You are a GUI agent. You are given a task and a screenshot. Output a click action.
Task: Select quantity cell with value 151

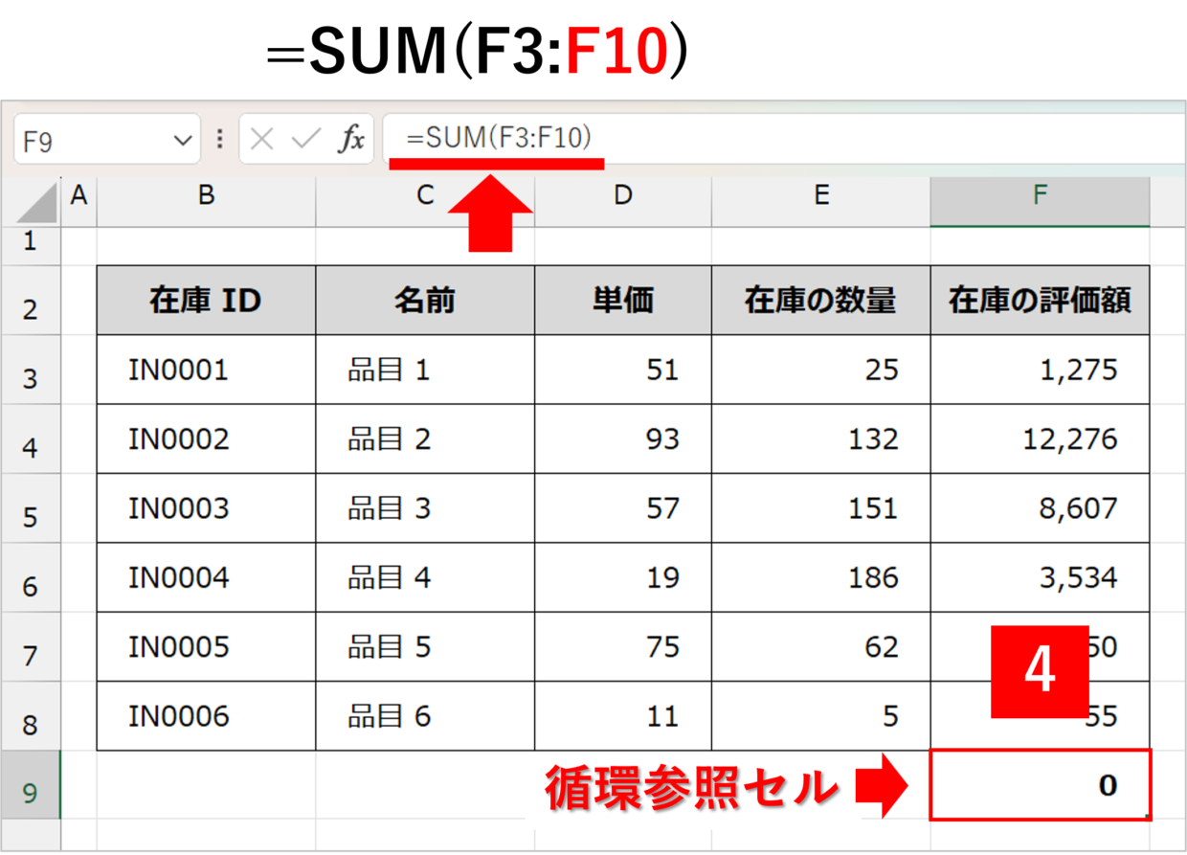[x=821, y=507]
